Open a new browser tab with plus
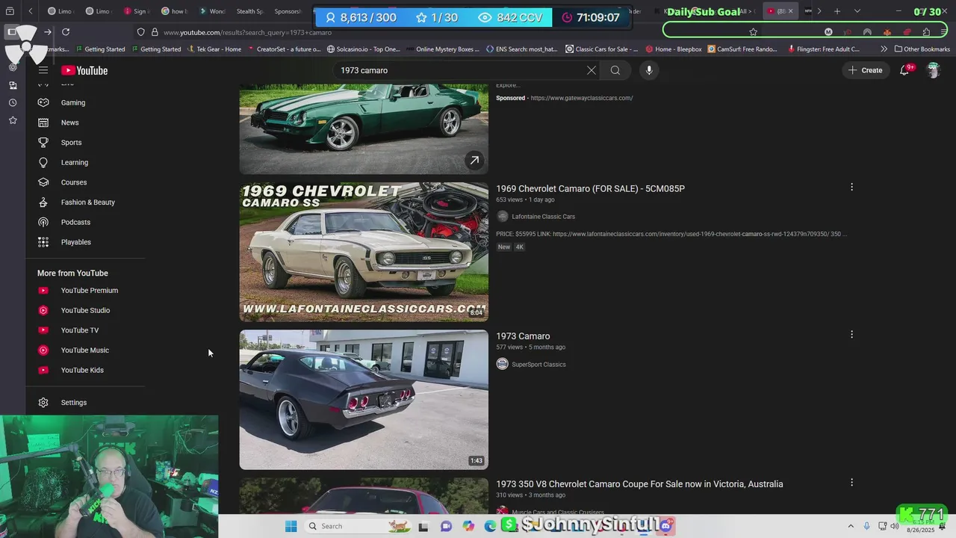Image resolution: width=956 pixels, height=538 pixels. click(x=837, y=11)
